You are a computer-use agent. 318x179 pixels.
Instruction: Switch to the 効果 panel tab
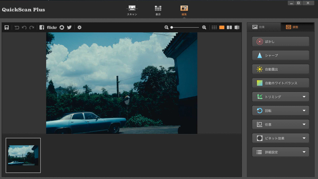(x=264, y=27)
